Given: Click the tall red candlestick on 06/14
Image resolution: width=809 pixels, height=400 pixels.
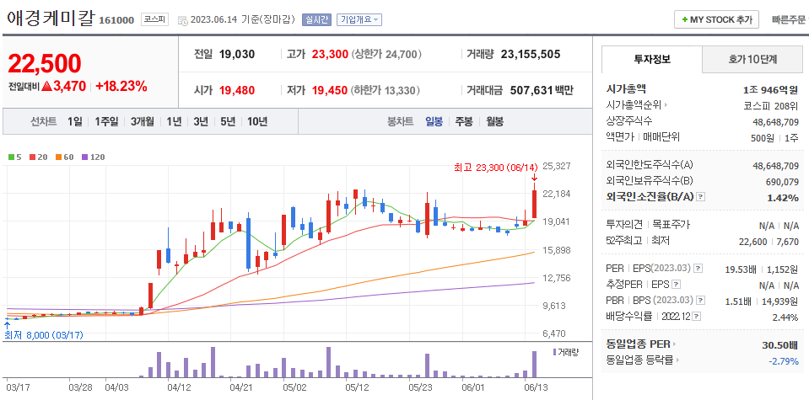Looking at the screenshot, I should [535, 205].
